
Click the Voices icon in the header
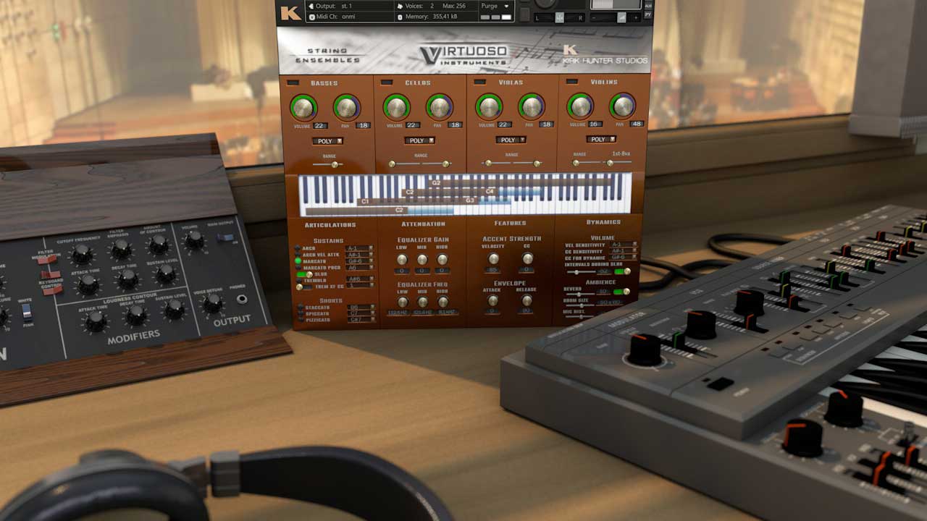[x=398, y=6]
